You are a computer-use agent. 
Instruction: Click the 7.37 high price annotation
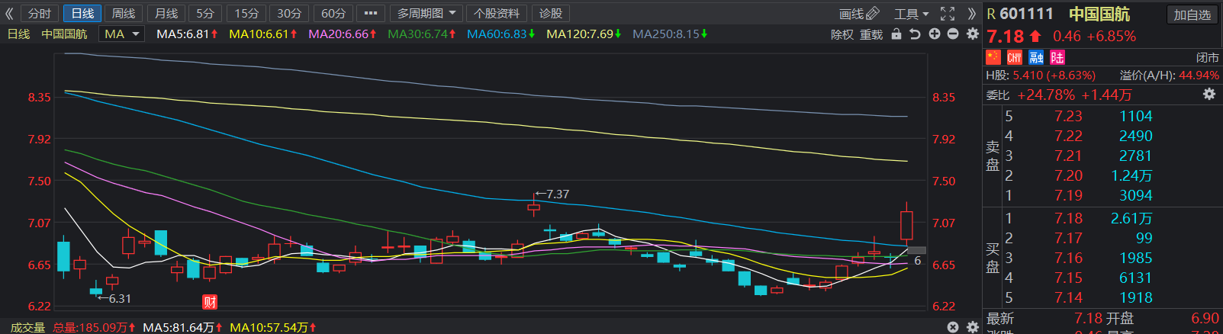[x=552, y=194]
